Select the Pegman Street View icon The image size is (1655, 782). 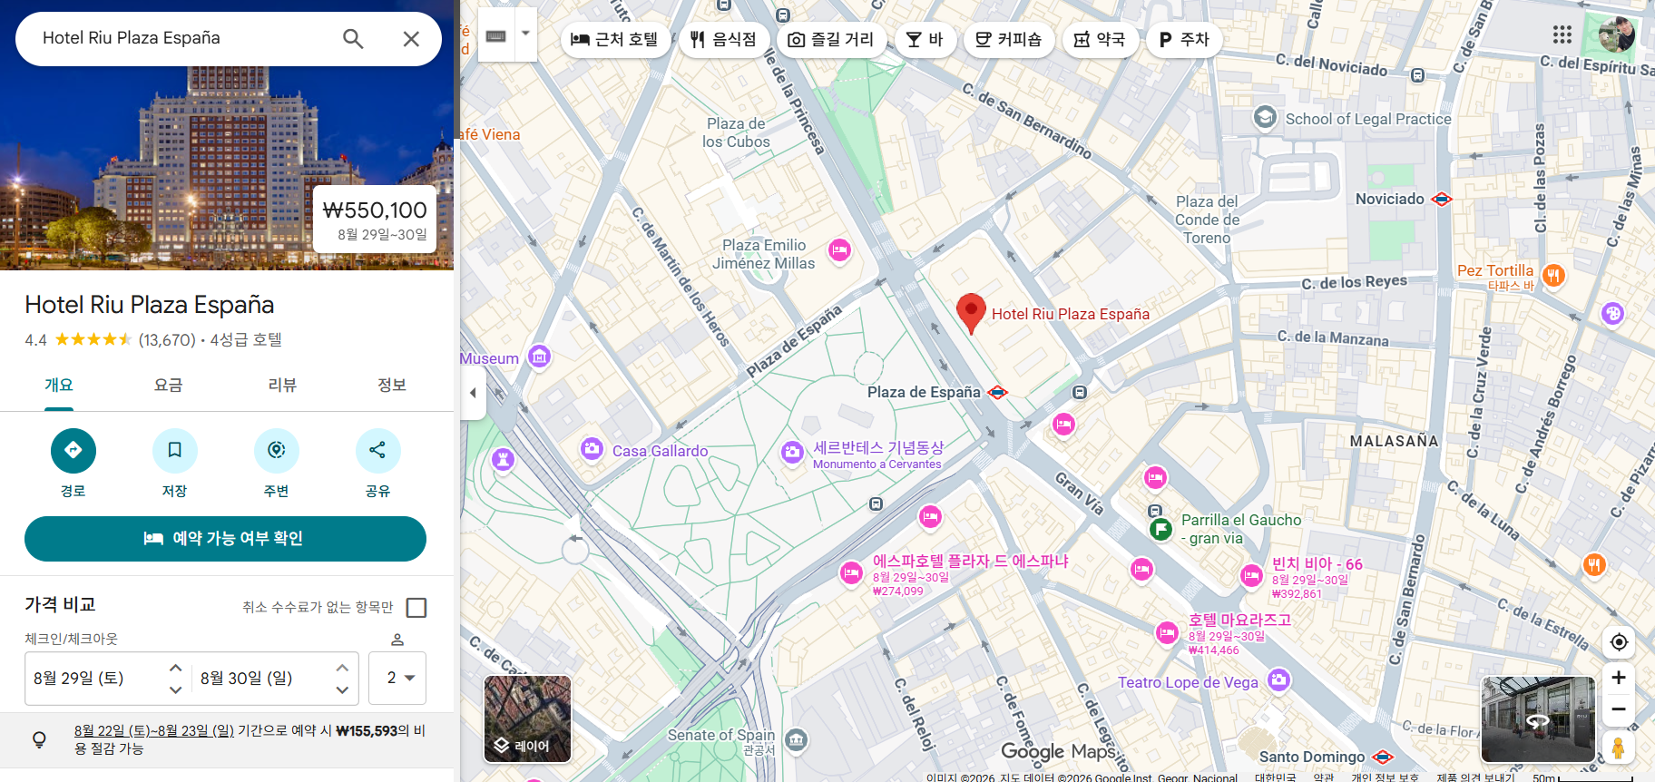1619,748
